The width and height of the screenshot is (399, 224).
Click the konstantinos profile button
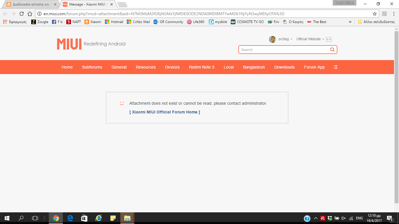coord(344,3)
